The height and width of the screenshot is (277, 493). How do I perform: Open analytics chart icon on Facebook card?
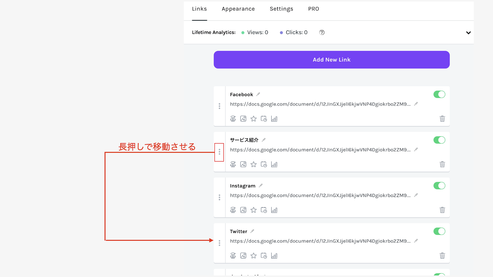coord(274,119)
